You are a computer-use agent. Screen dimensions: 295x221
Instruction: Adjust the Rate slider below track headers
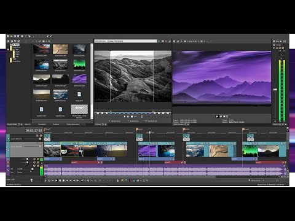click(31, 180)
